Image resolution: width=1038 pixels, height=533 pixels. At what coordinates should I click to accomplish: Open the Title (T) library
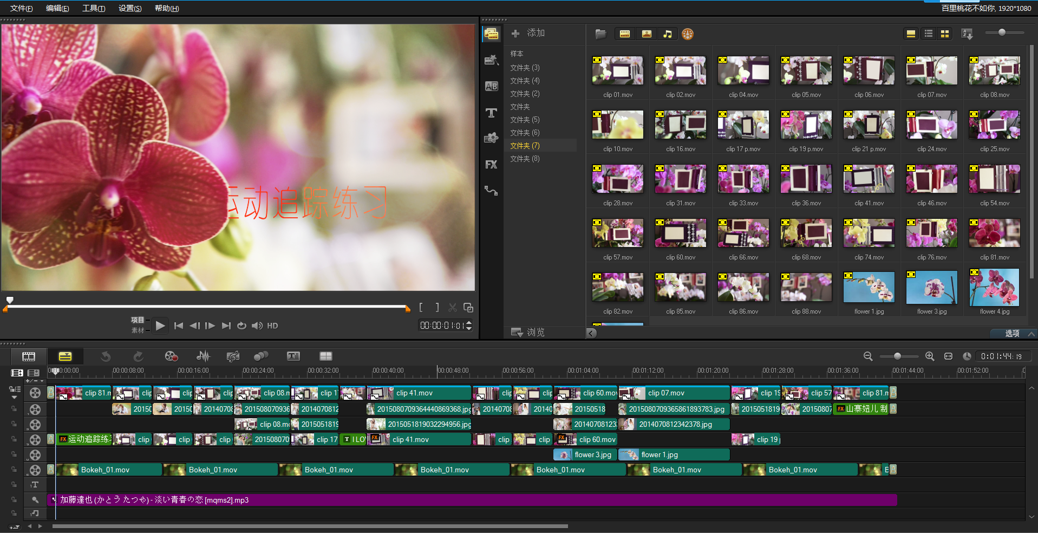pyautogui.click(x=491, y=113)
